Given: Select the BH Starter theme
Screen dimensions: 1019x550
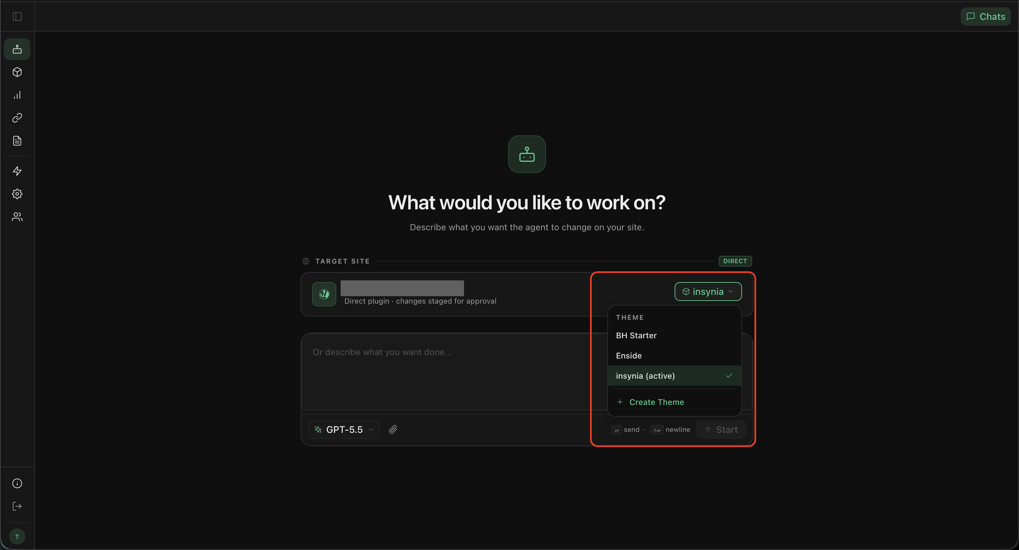Looking at the screenshot, I should [x=675, y=336].
